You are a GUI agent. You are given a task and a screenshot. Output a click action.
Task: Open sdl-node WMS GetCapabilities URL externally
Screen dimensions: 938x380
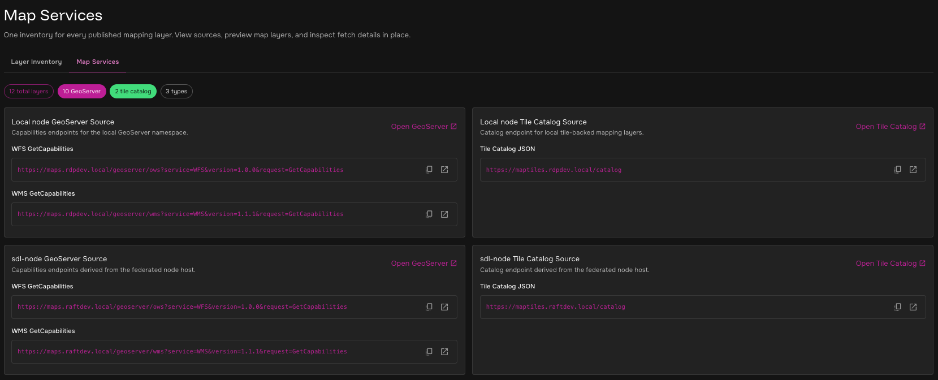(444, 352)
